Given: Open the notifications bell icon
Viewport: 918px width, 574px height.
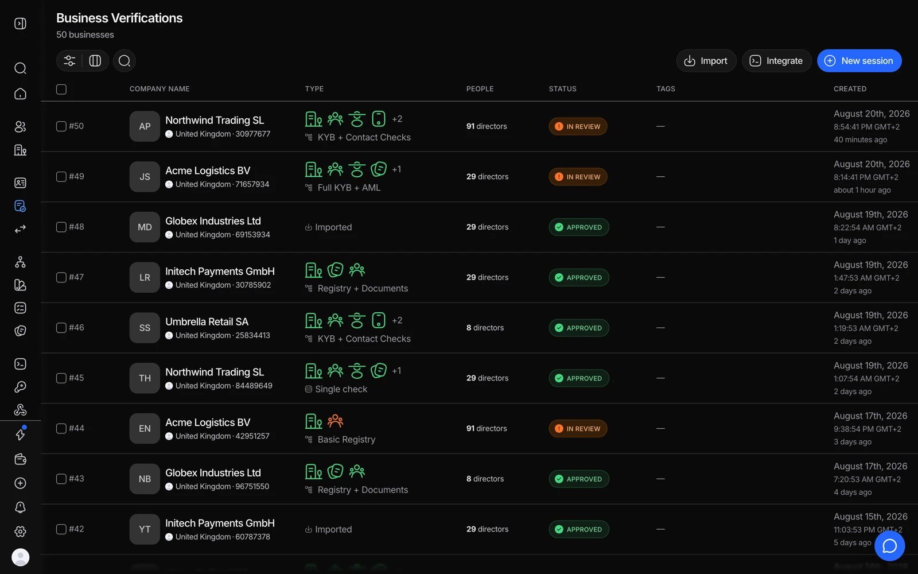Looking at the screenshot, I should point(20,507).
